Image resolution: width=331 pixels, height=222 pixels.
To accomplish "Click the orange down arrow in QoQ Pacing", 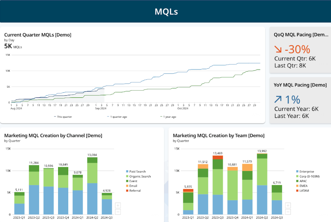I will pyautogui.click(x=278, y=49).
